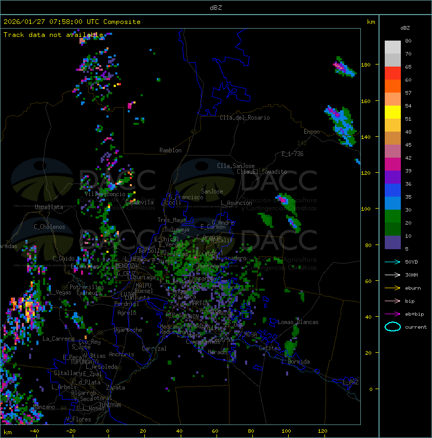Viewport: 432px width, 438px height.
Task: Click the 'Clla.del_Rosario' place label
Action: tap(245, 118)
